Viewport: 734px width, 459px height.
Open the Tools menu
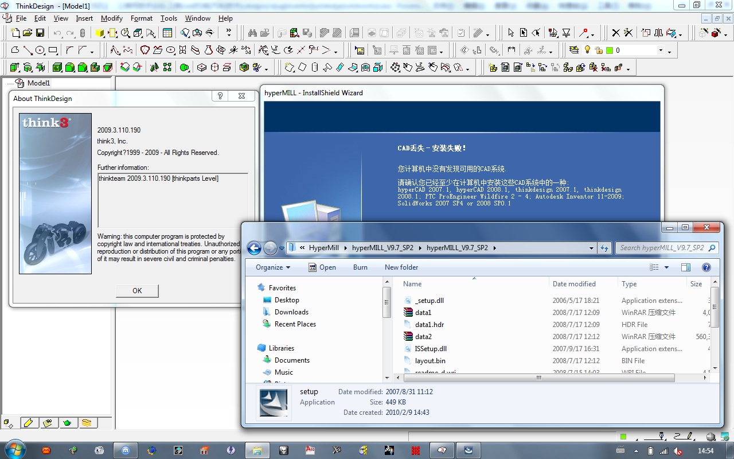pos(169,18)
